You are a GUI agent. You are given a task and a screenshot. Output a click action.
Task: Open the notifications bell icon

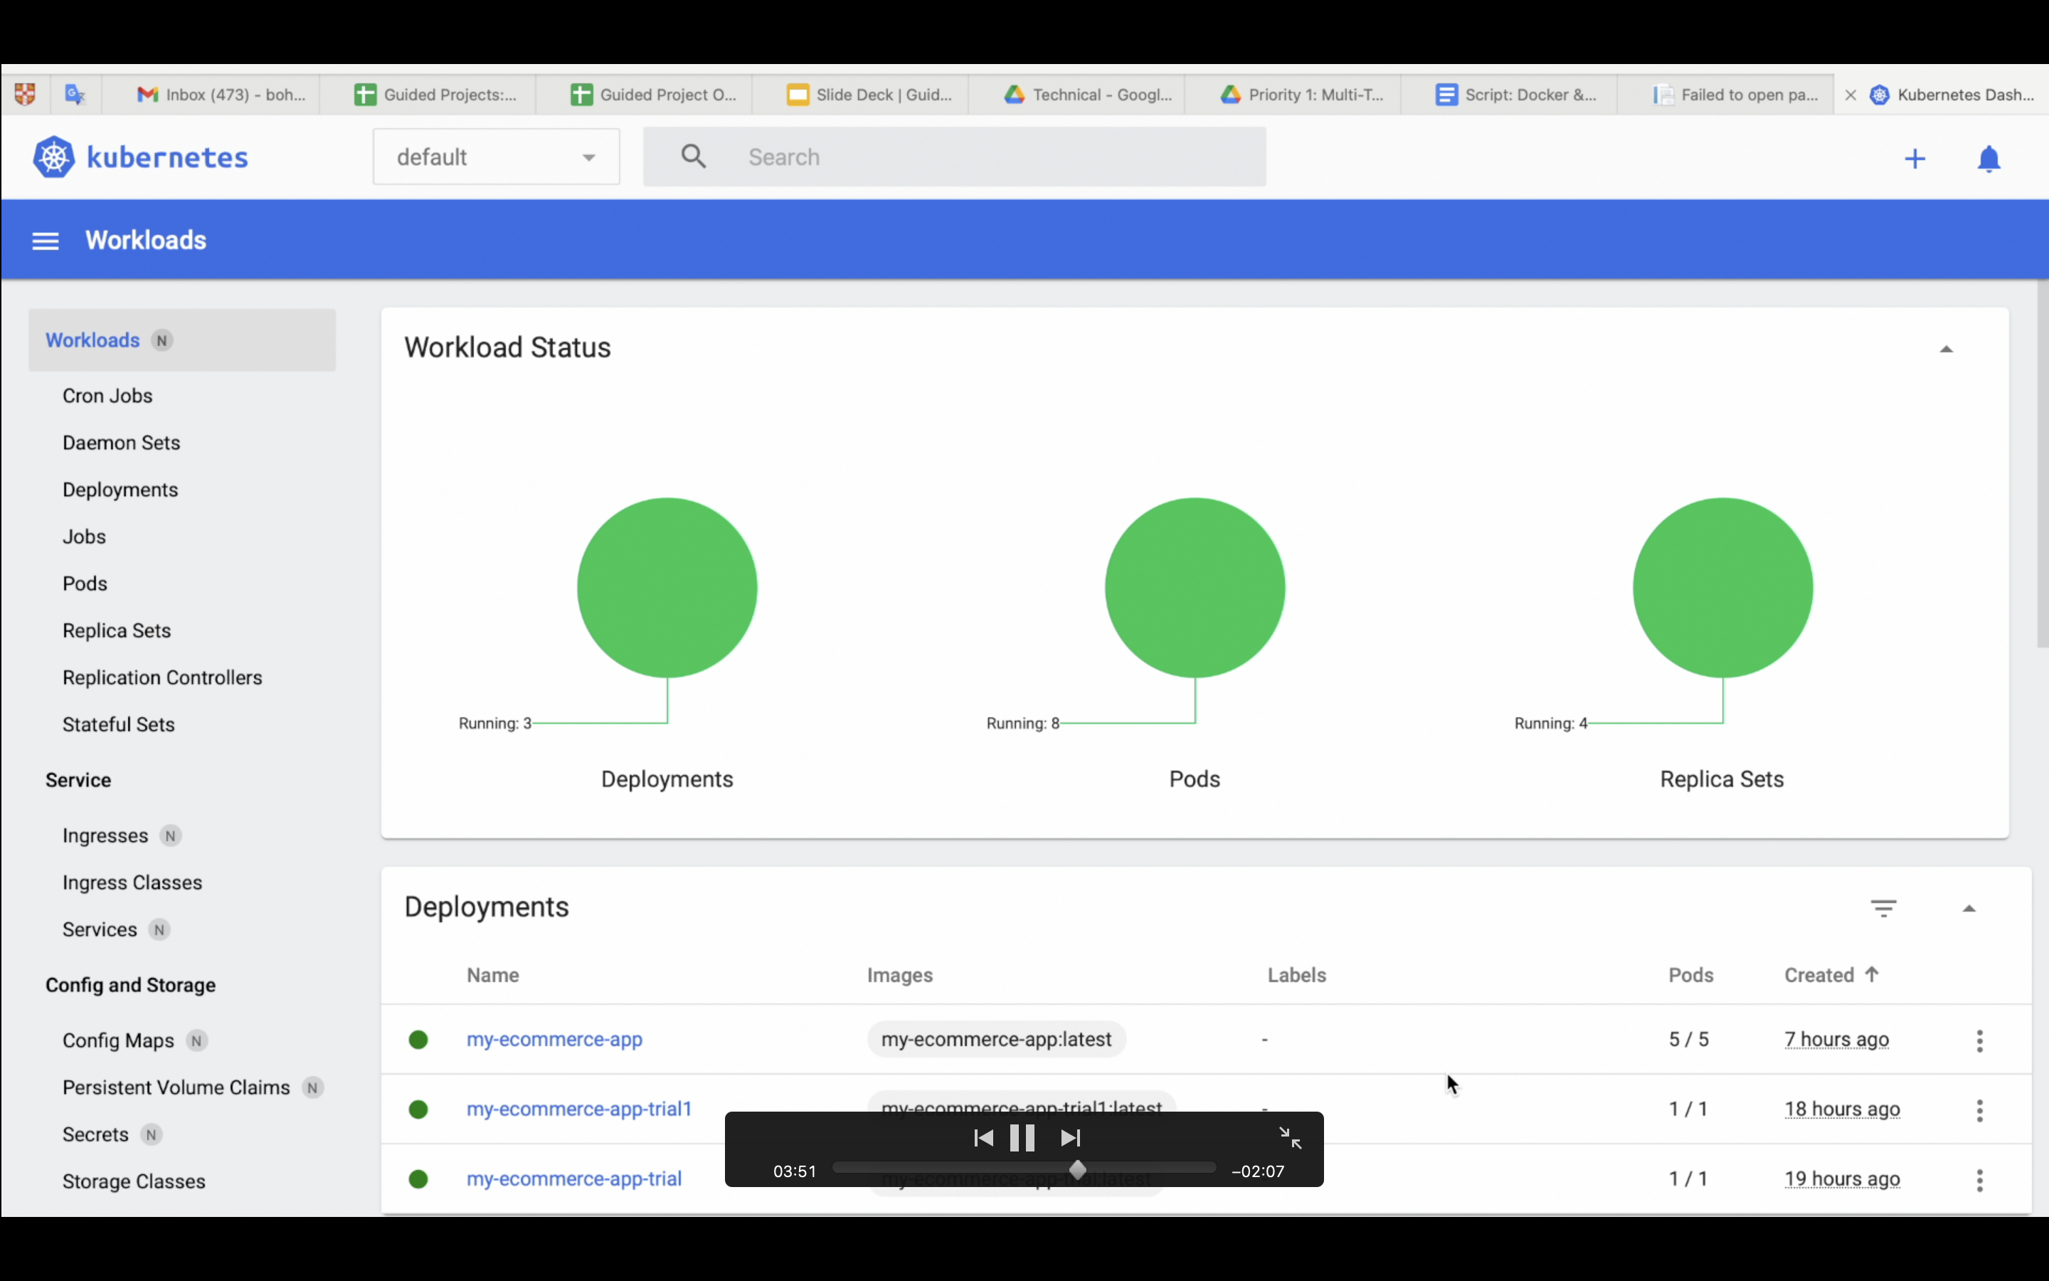(x=1988, y=159)
